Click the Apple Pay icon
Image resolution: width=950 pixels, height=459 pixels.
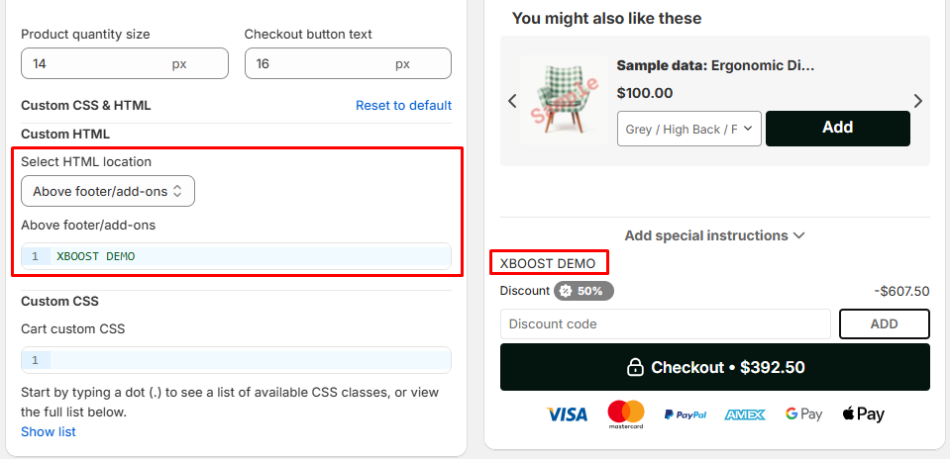863,414
